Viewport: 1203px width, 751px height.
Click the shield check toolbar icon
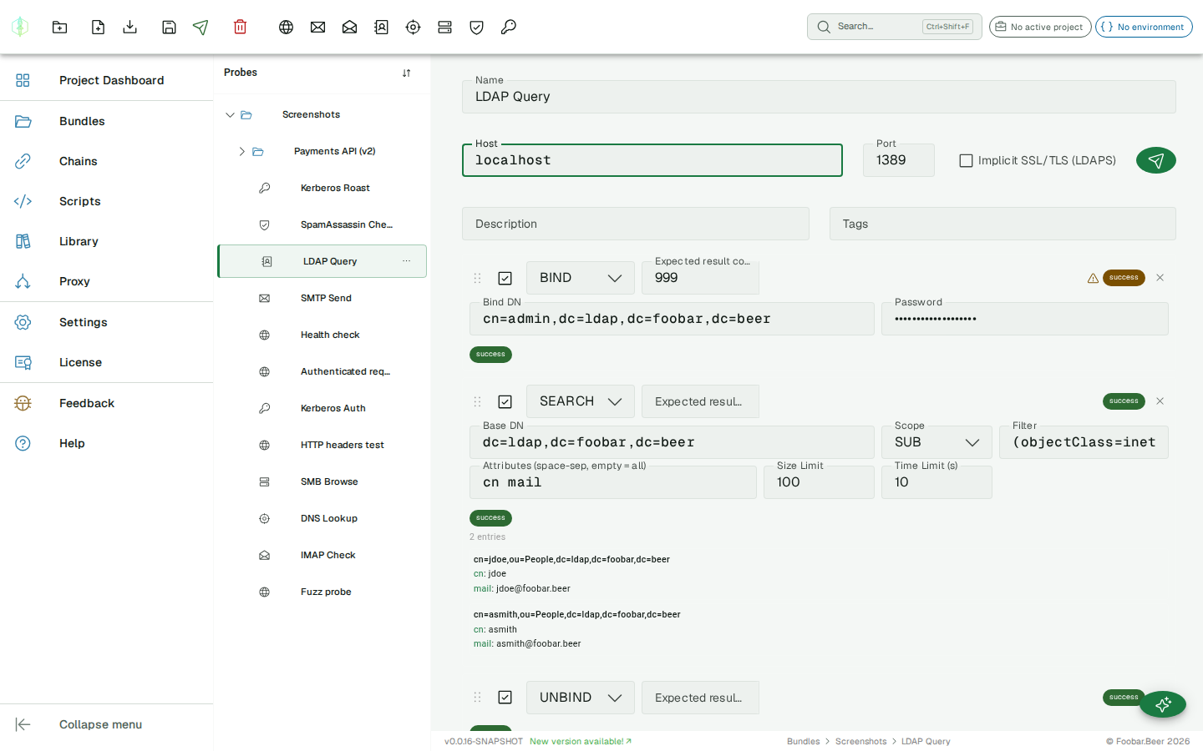click(x=476, y=27)
